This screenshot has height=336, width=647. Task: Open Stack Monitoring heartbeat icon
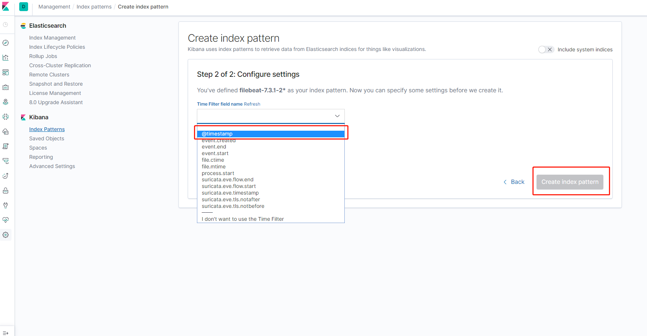tap(6, 220)
